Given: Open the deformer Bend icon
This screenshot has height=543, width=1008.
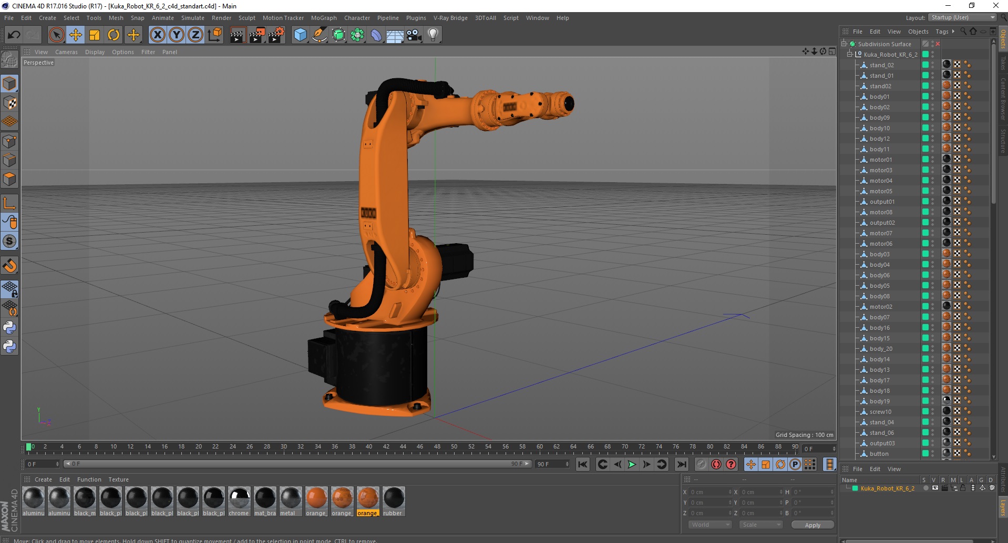Looking at the screenshot, I should [377, 35].
